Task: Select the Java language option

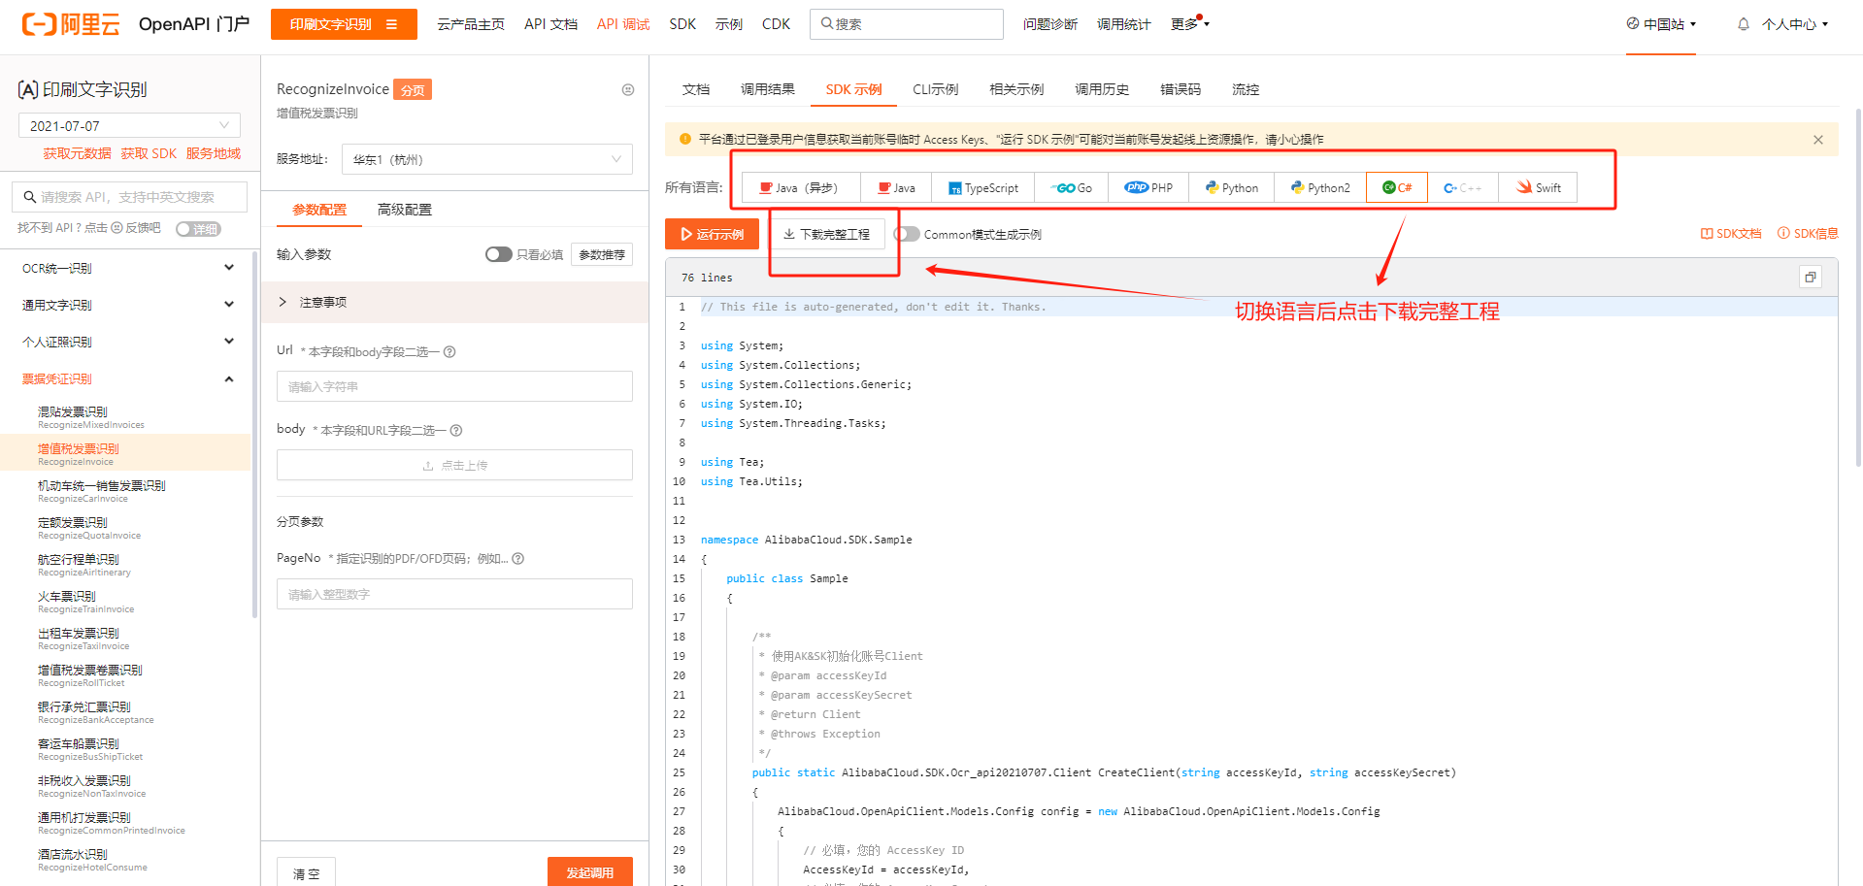Action: click(x=896, y=187)
